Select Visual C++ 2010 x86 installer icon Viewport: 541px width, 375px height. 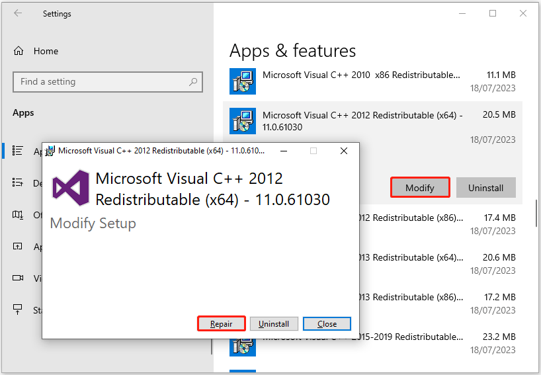243,81
